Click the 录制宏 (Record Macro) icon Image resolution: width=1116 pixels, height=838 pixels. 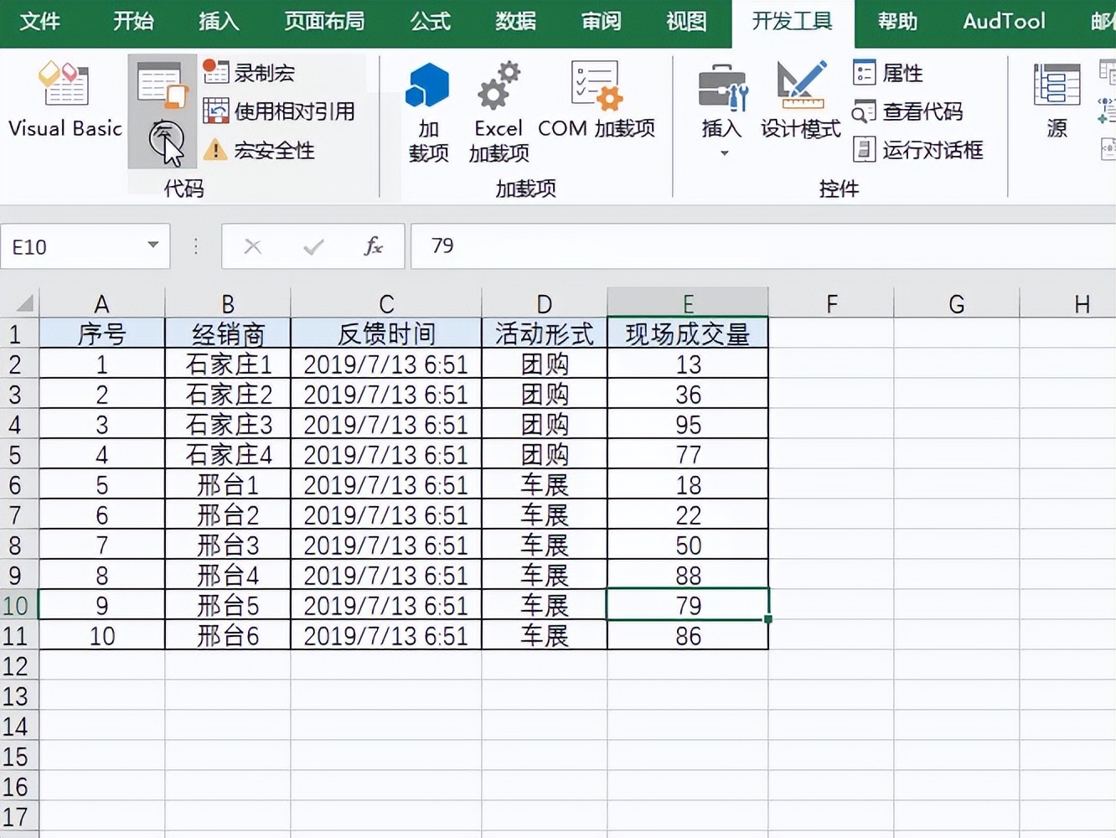tap(215, 72)
